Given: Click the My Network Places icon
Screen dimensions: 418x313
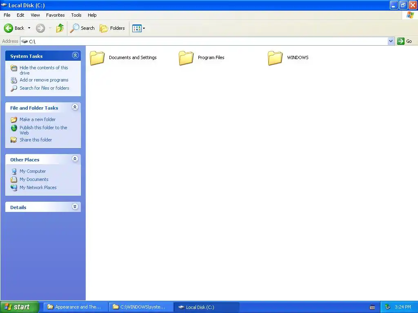Looking at the screenshot, I should pyautogui.click(x=14, y=187).
